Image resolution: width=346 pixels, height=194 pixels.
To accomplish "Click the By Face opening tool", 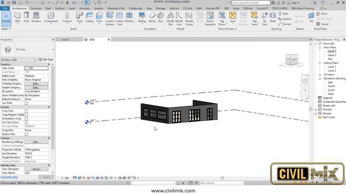I will click(264, 19).
